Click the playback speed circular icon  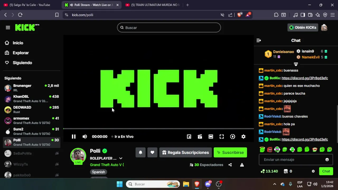pyautogui.click(x=232, y=136)
